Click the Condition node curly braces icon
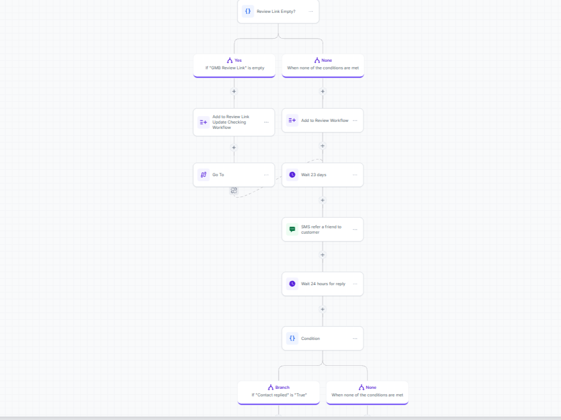This screenshot has width=561, height=420. point(292,338)
